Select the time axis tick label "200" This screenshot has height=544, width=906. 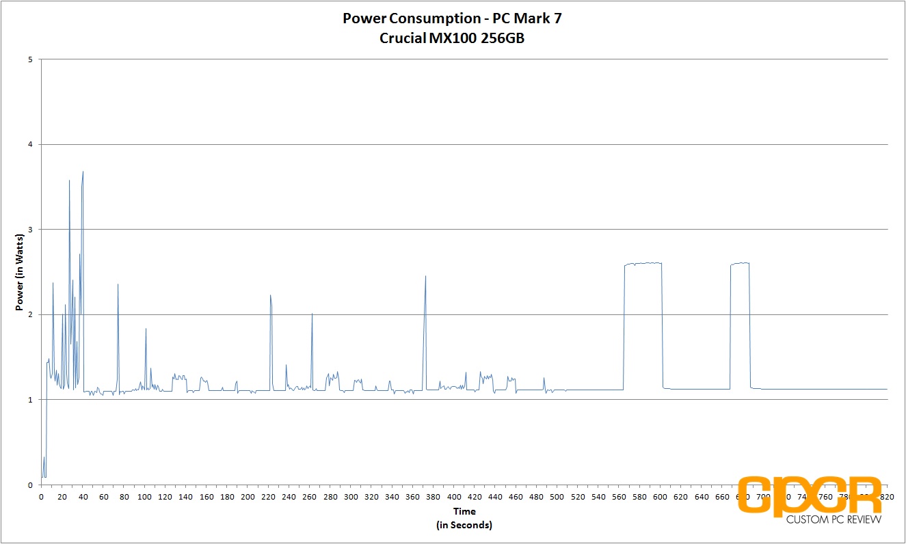tap(248, 497)
